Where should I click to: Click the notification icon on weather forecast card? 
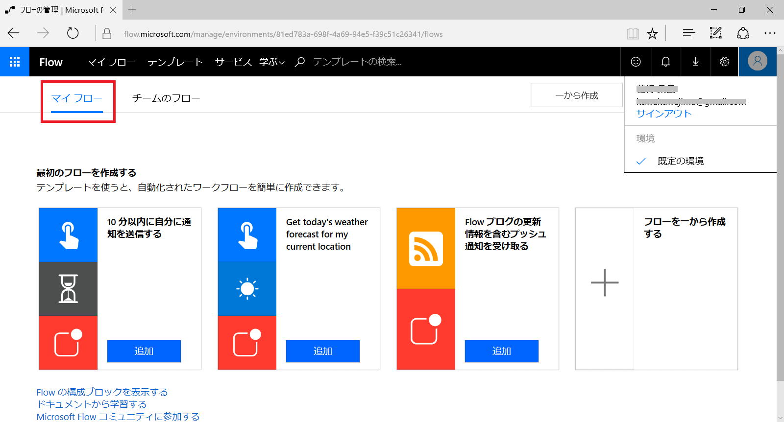(x=247, y=343)
